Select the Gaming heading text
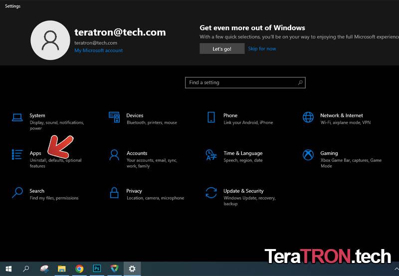Screen dimensions: 399x276 (x=329, y=153)
